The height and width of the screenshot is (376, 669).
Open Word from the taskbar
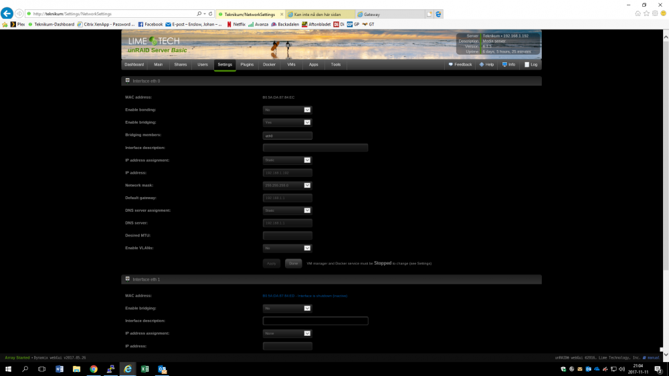click(x=60, y=369)
